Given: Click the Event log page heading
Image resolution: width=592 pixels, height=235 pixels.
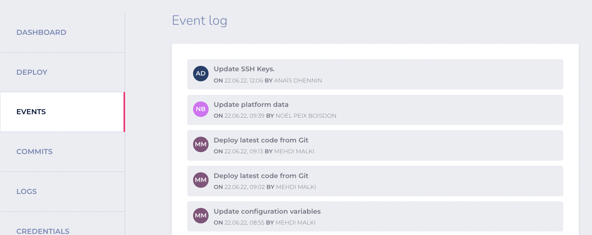Looking at the screenshot, I should point(200,21).
